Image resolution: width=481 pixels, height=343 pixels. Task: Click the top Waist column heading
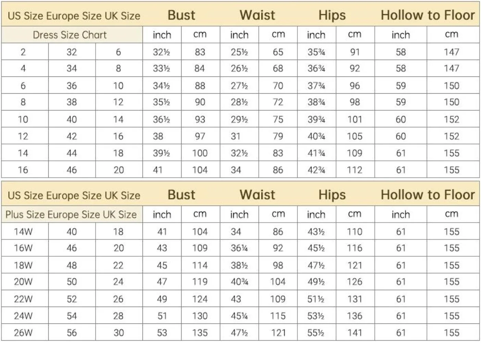pyautogui.click(x=257, y=15)
